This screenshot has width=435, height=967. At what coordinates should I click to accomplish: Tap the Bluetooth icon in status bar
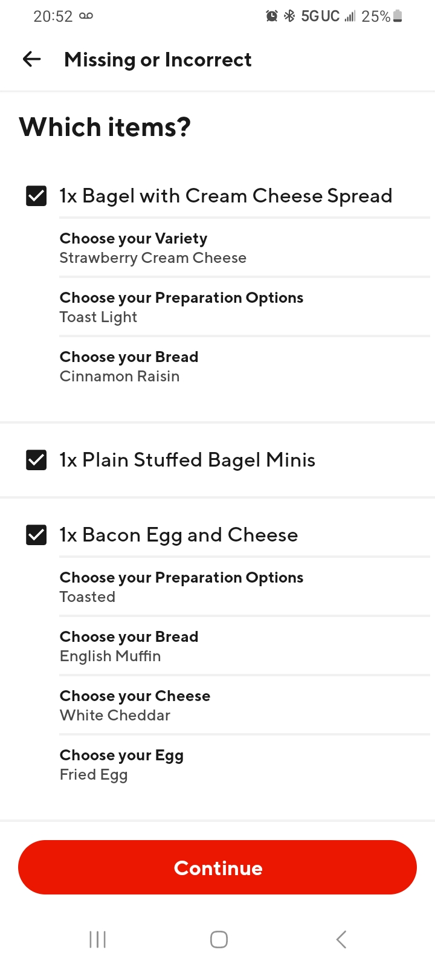click(x=289, y=16)
